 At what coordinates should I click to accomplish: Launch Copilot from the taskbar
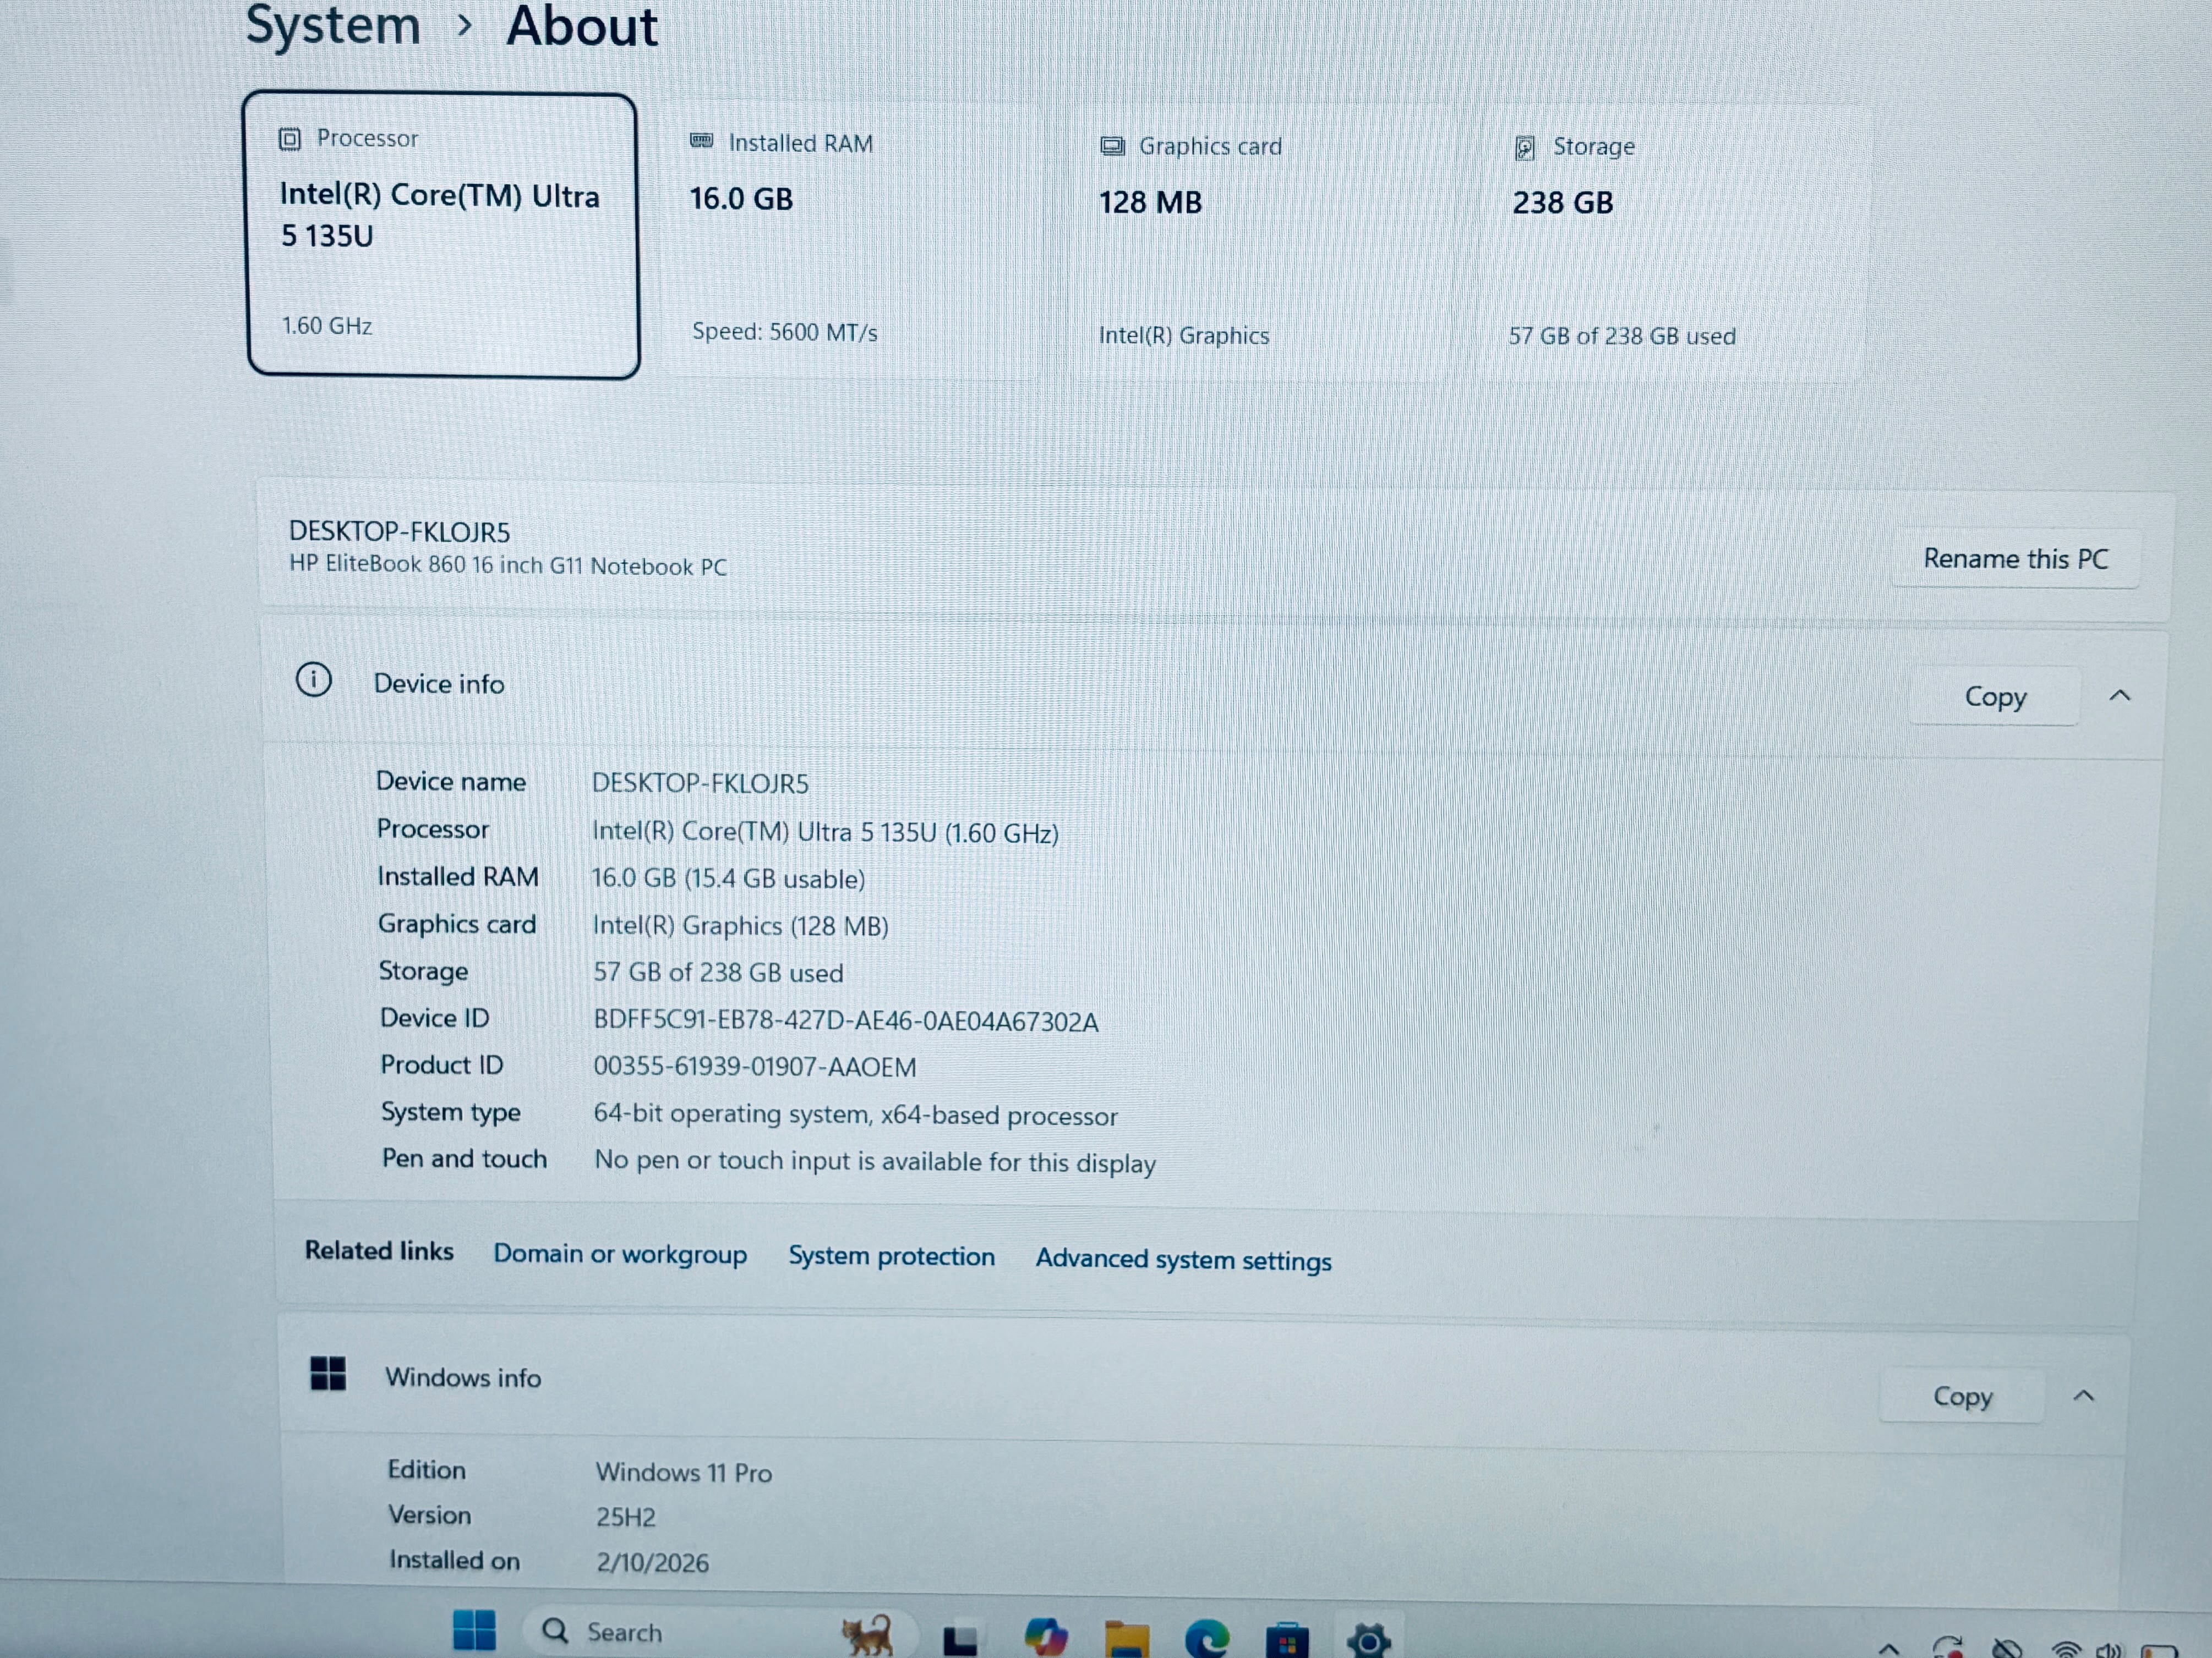1046,1637
